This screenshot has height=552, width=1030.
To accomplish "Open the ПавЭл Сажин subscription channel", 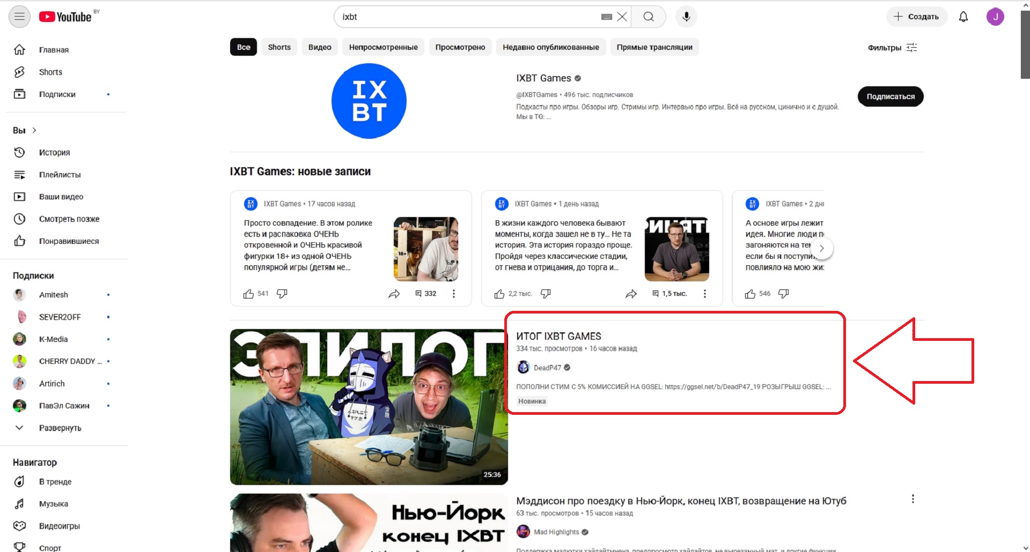I will 64,406.
